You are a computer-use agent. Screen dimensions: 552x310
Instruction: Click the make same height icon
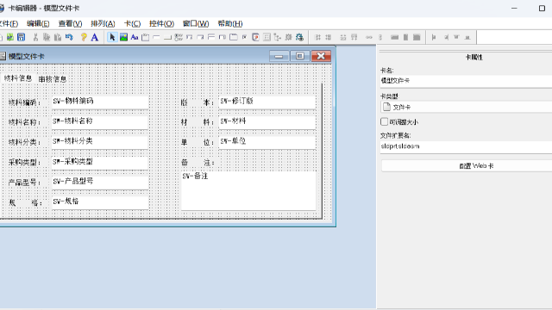405,37
